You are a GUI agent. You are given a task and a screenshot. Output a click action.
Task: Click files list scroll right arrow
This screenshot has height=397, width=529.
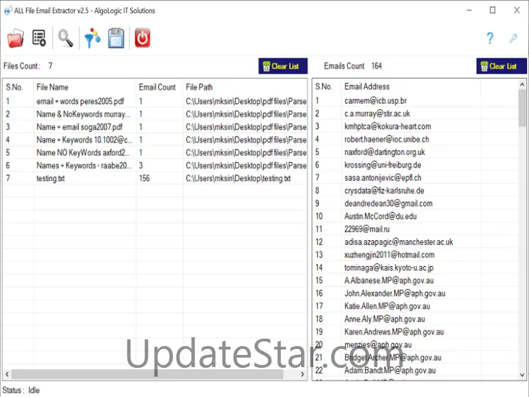302,374
